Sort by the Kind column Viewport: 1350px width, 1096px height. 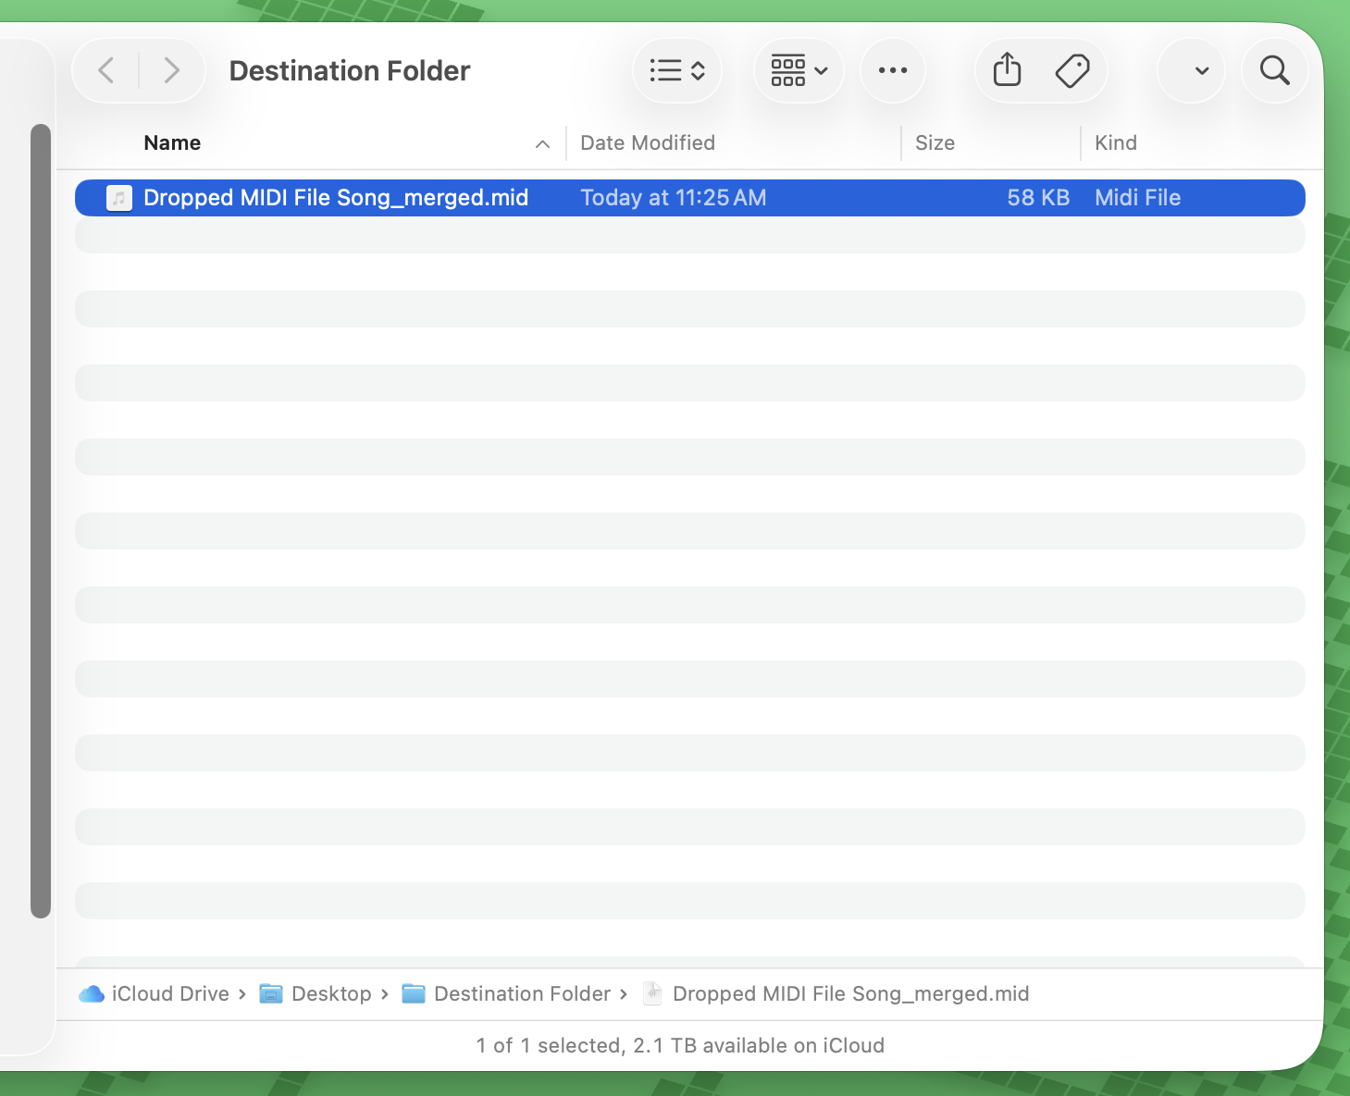(1116, 142)
